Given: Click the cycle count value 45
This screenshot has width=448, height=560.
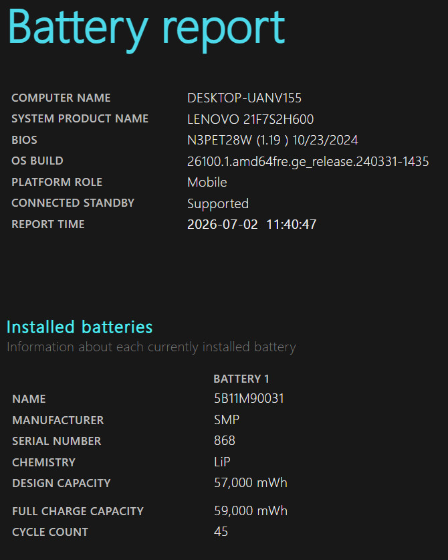Looking at the screenshot, I should point(221,531).
